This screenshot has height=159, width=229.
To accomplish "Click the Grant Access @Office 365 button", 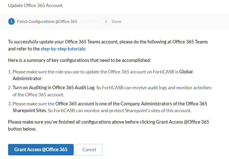I will tap(41, 149).
